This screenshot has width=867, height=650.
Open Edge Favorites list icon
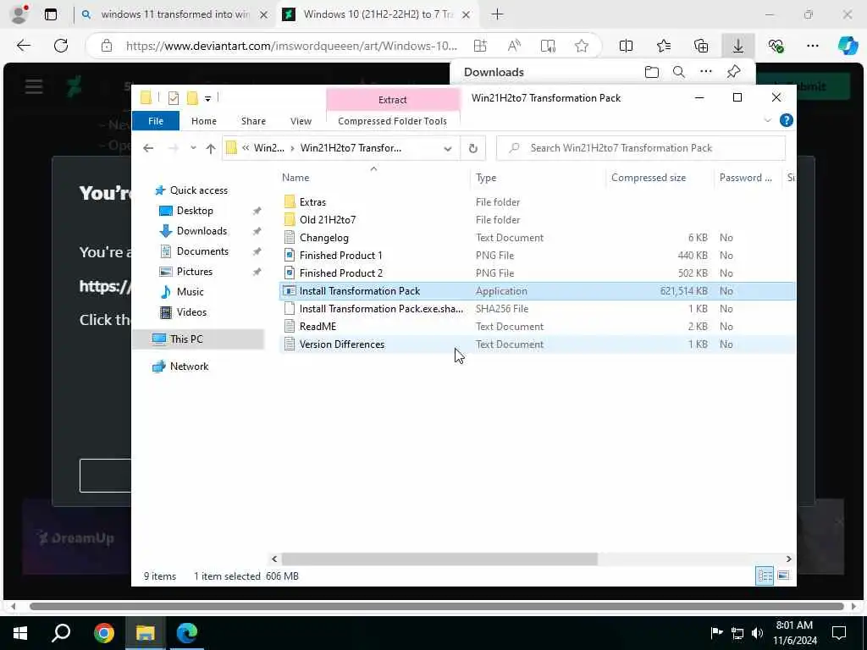(x=663, y=46)
